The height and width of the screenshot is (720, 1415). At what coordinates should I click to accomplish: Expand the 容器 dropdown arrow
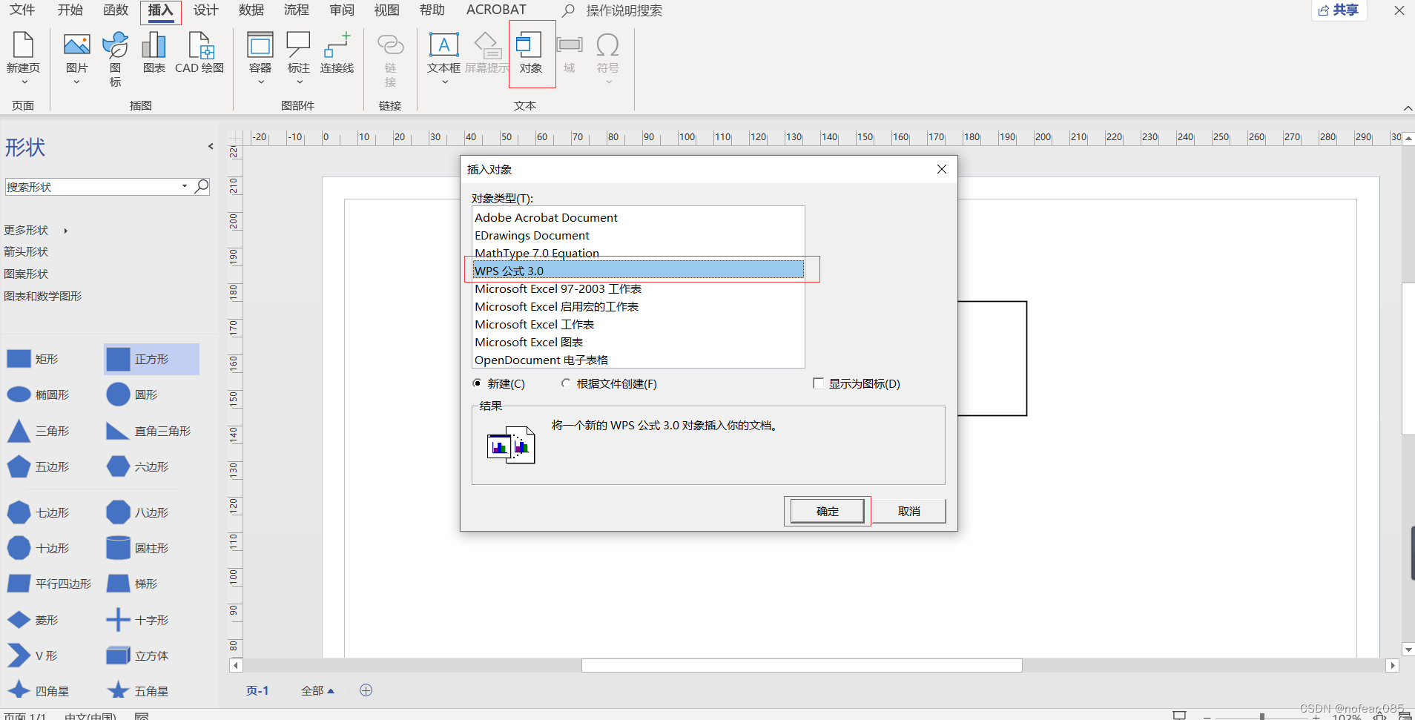[x=260, y=82]
